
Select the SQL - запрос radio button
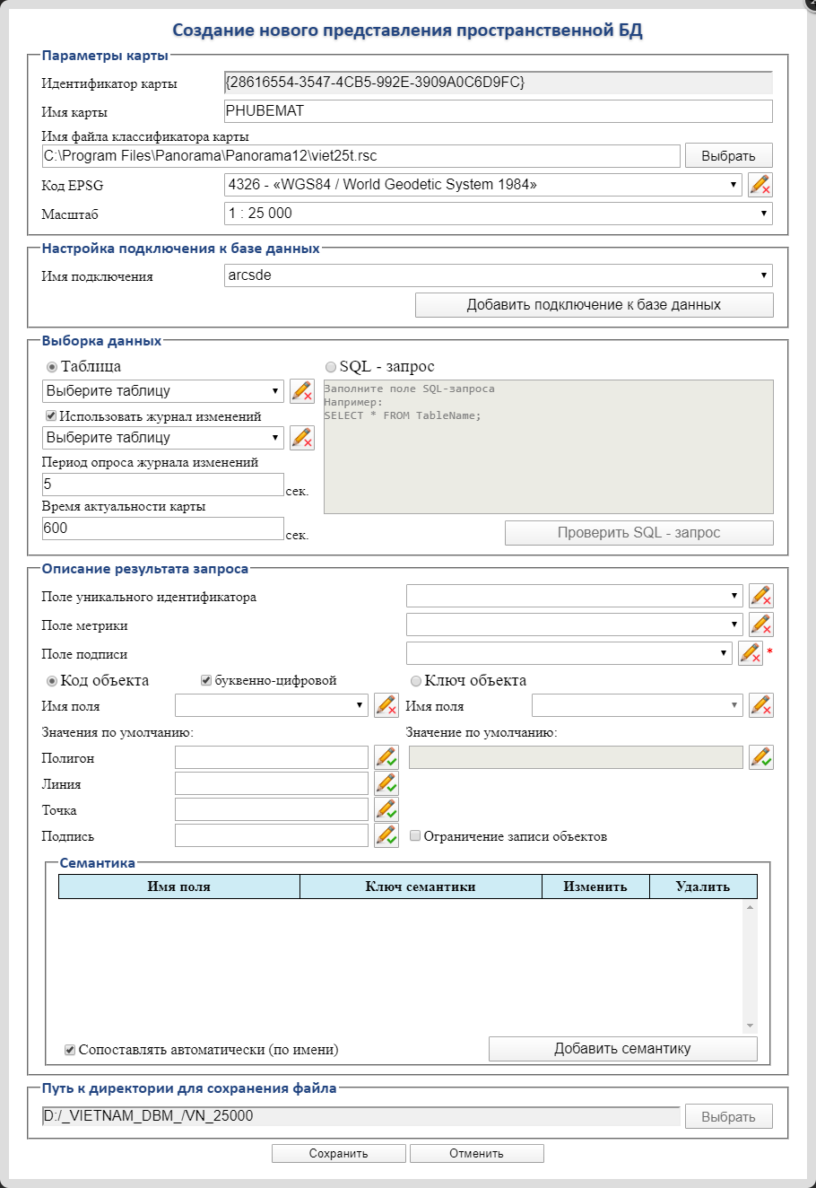click(331, 367)
